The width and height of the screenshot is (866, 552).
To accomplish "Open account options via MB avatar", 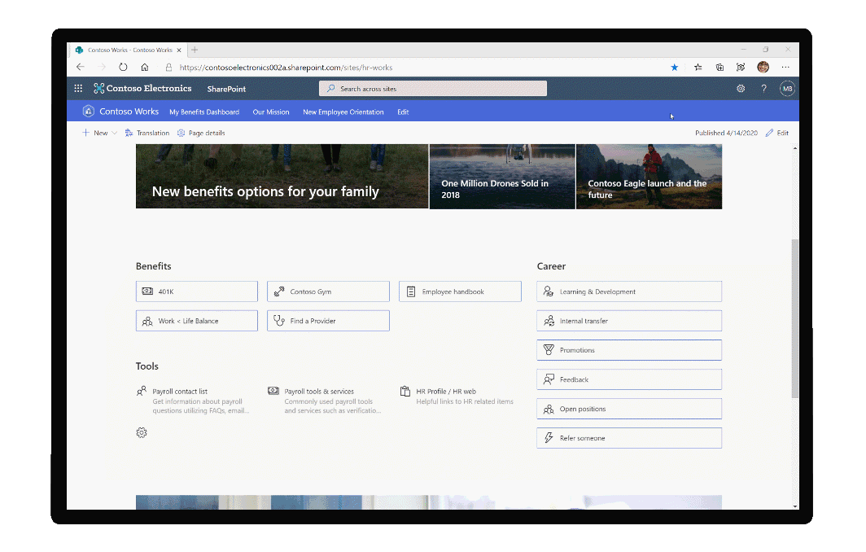I will click(x=786, y=88).
